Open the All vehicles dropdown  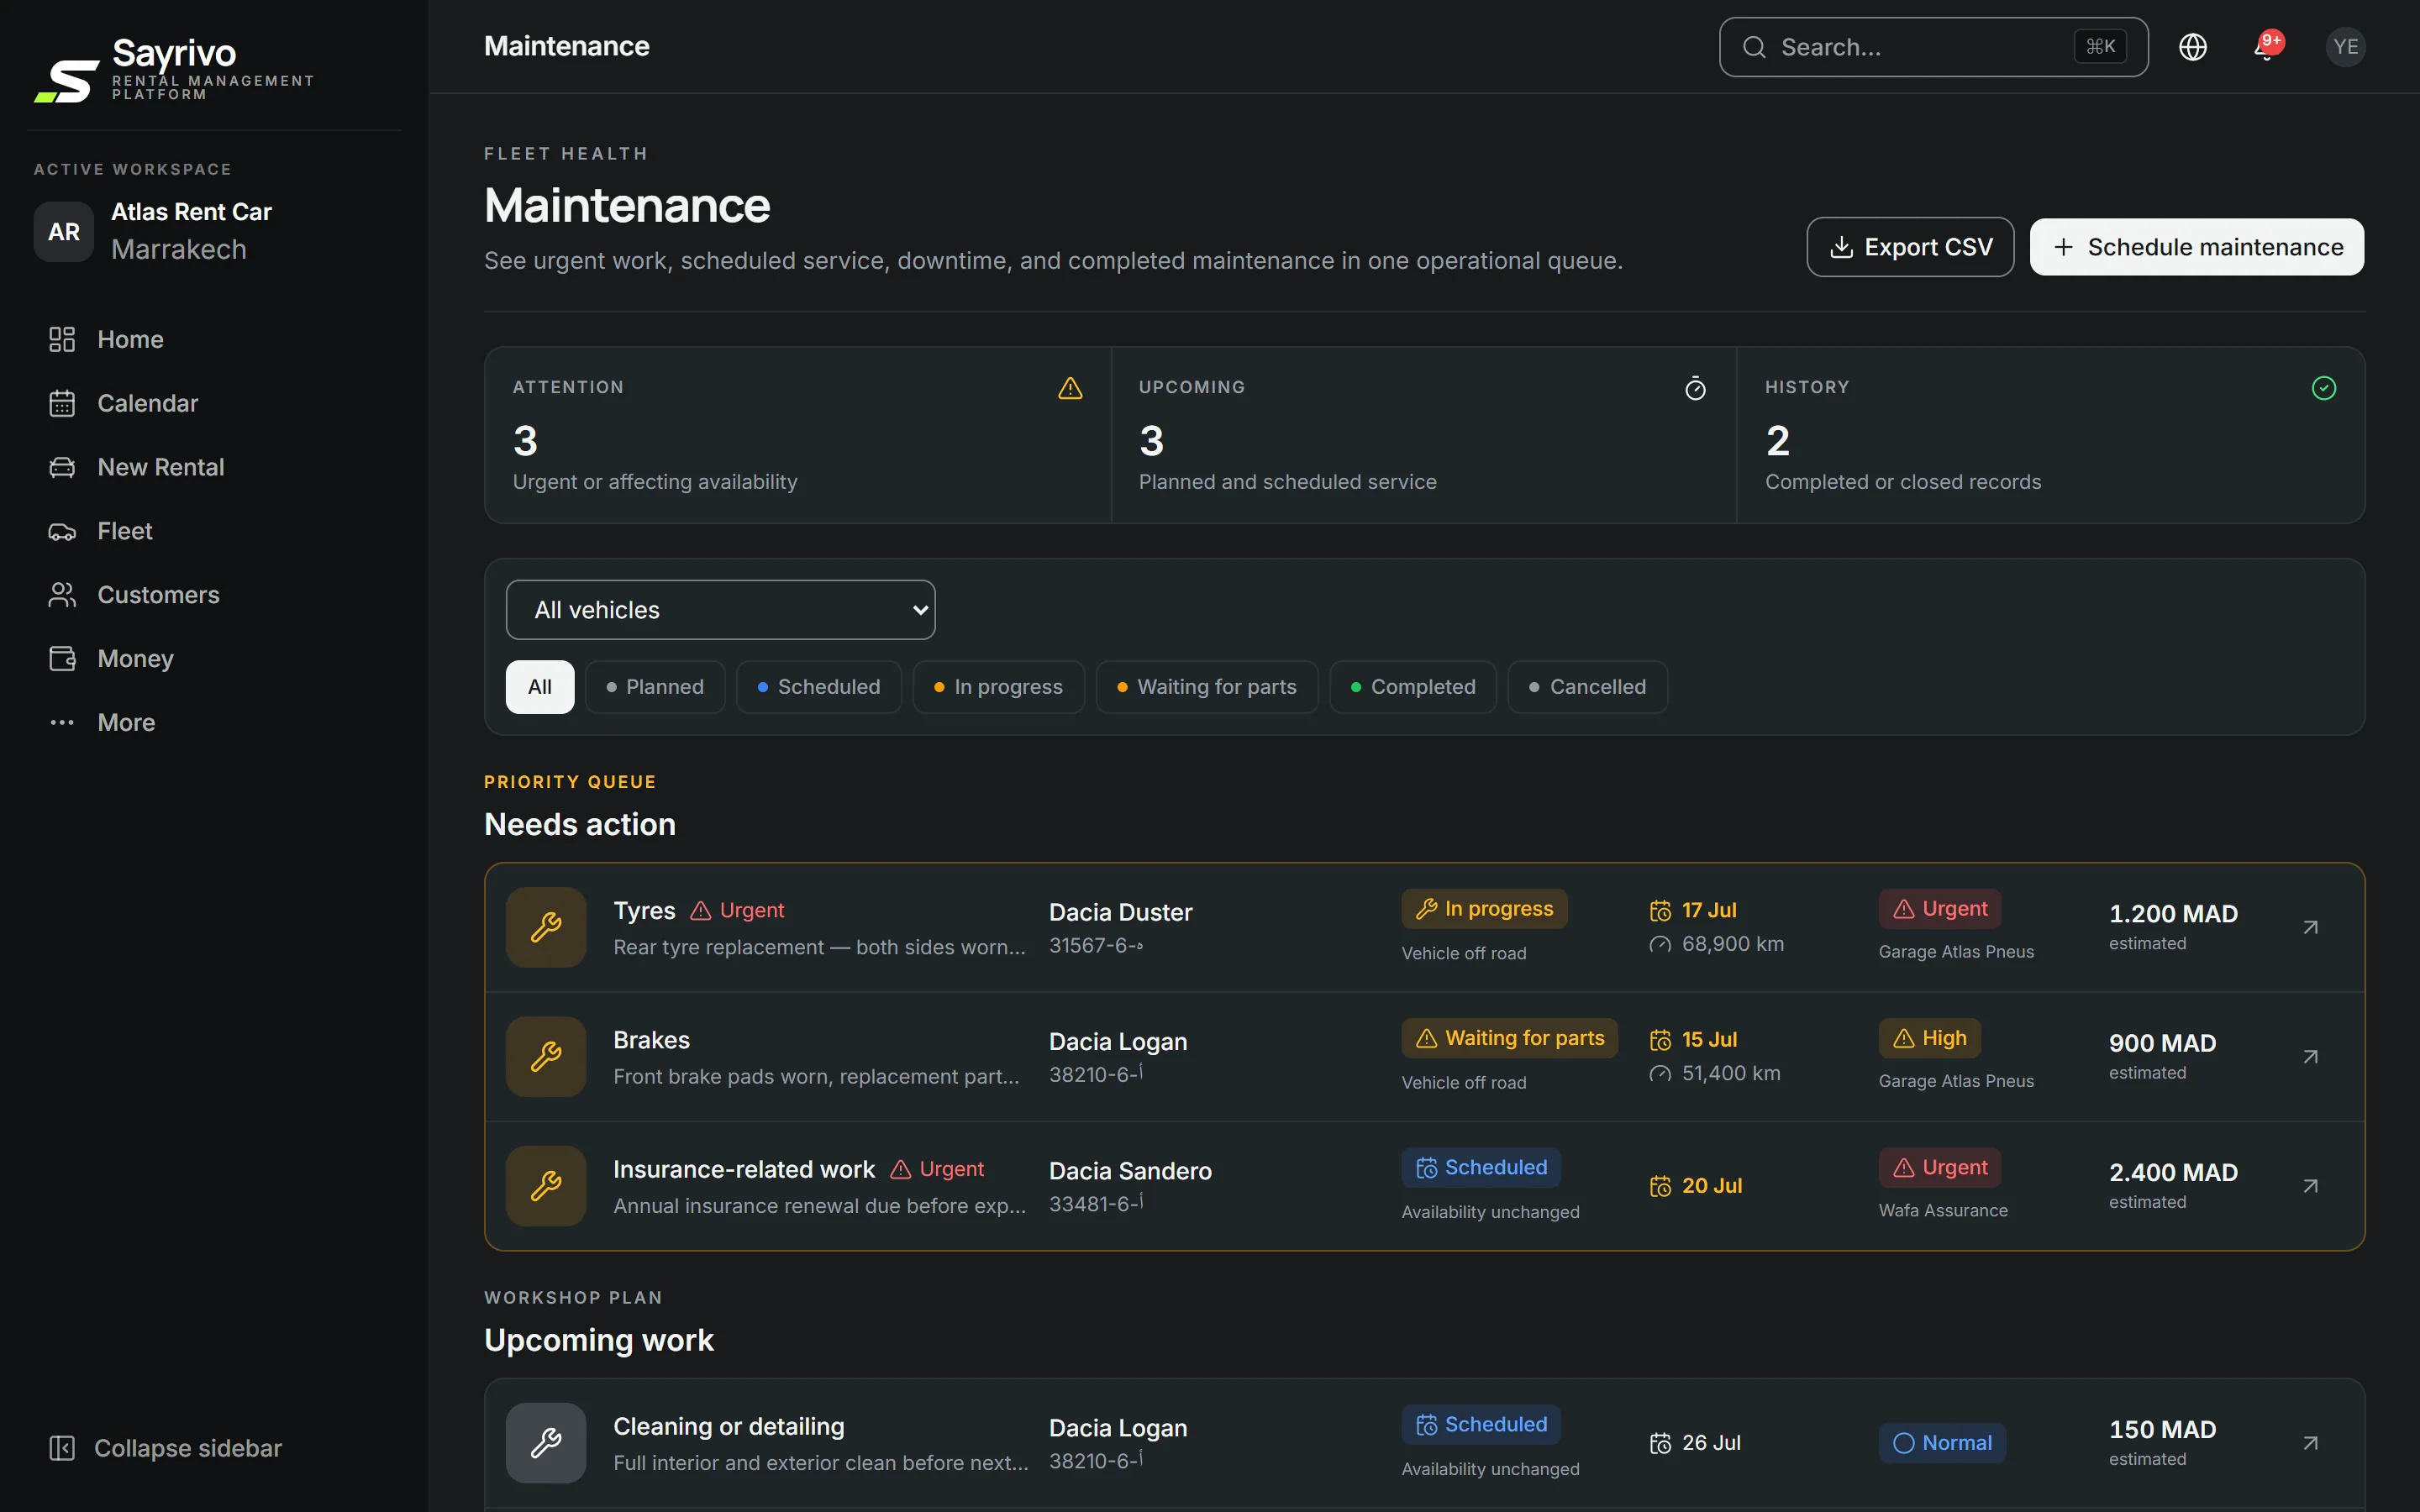tap(720, 610)
